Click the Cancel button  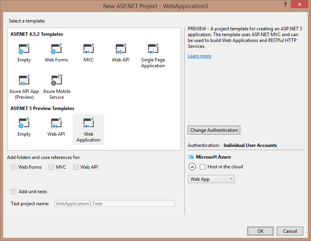pos(290,231)
